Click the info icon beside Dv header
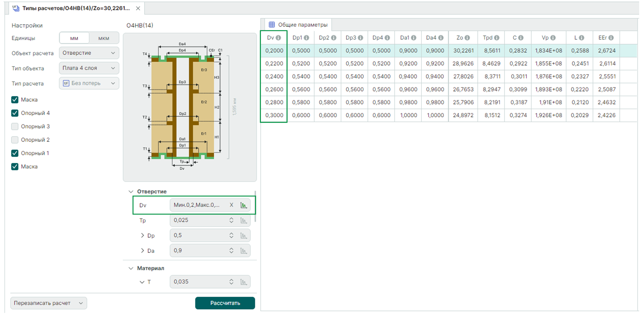Screen dimensions: 641x314 point(278,38)
